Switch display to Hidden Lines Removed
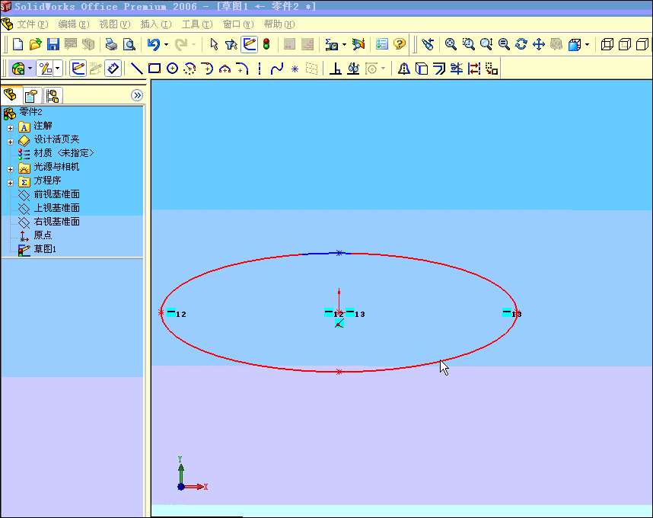653x518 pixels. pos(642,44)
